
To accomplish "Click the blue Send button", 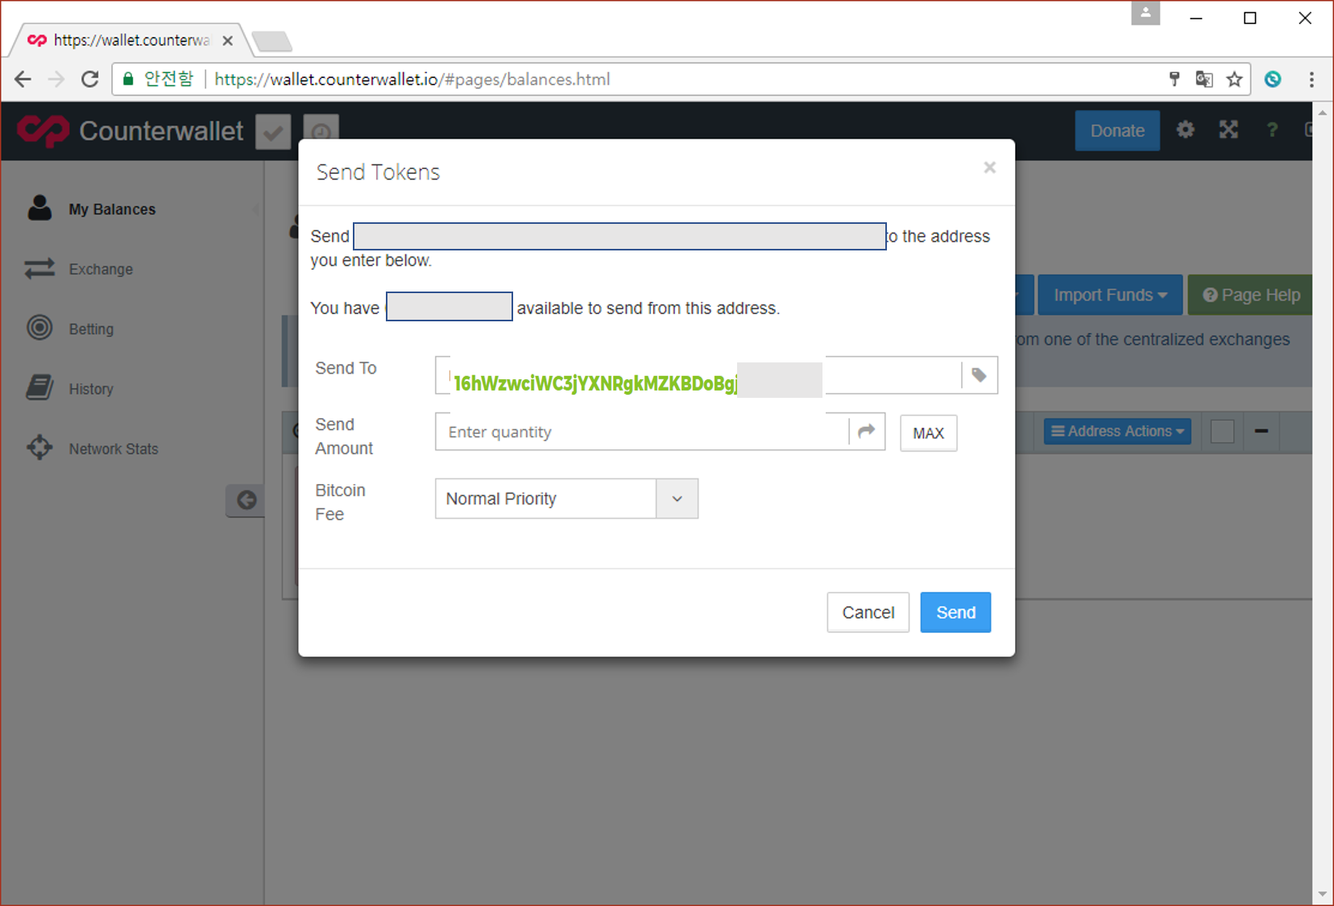I will pos(955,612).
